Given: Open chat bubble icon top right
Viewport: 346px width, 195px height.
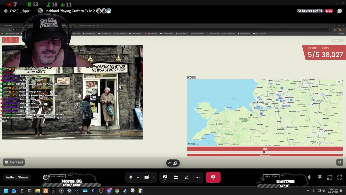Looking at the screenshot, I should pyautogui.click(x=340, y=11).
